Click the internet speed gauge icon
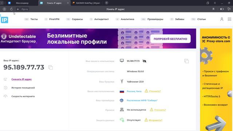 [5, 96]
